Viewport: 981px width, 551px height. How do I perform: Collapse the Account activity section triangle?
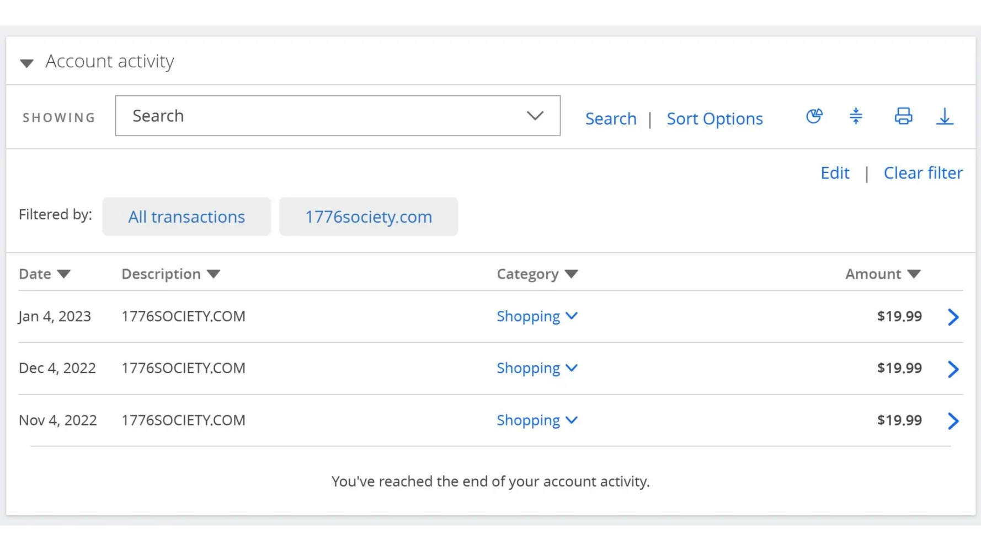click(26, 63)
